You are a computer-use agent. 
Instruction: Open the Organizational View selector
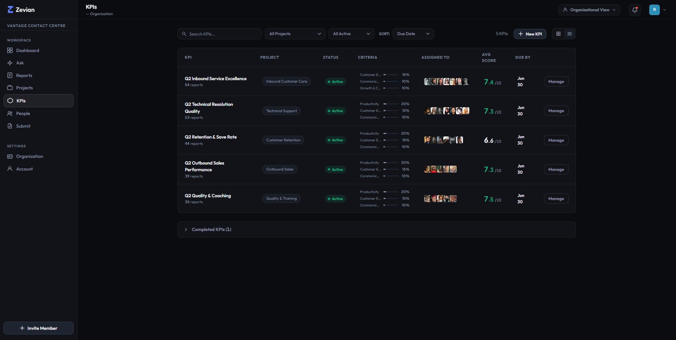click(589, 10)
